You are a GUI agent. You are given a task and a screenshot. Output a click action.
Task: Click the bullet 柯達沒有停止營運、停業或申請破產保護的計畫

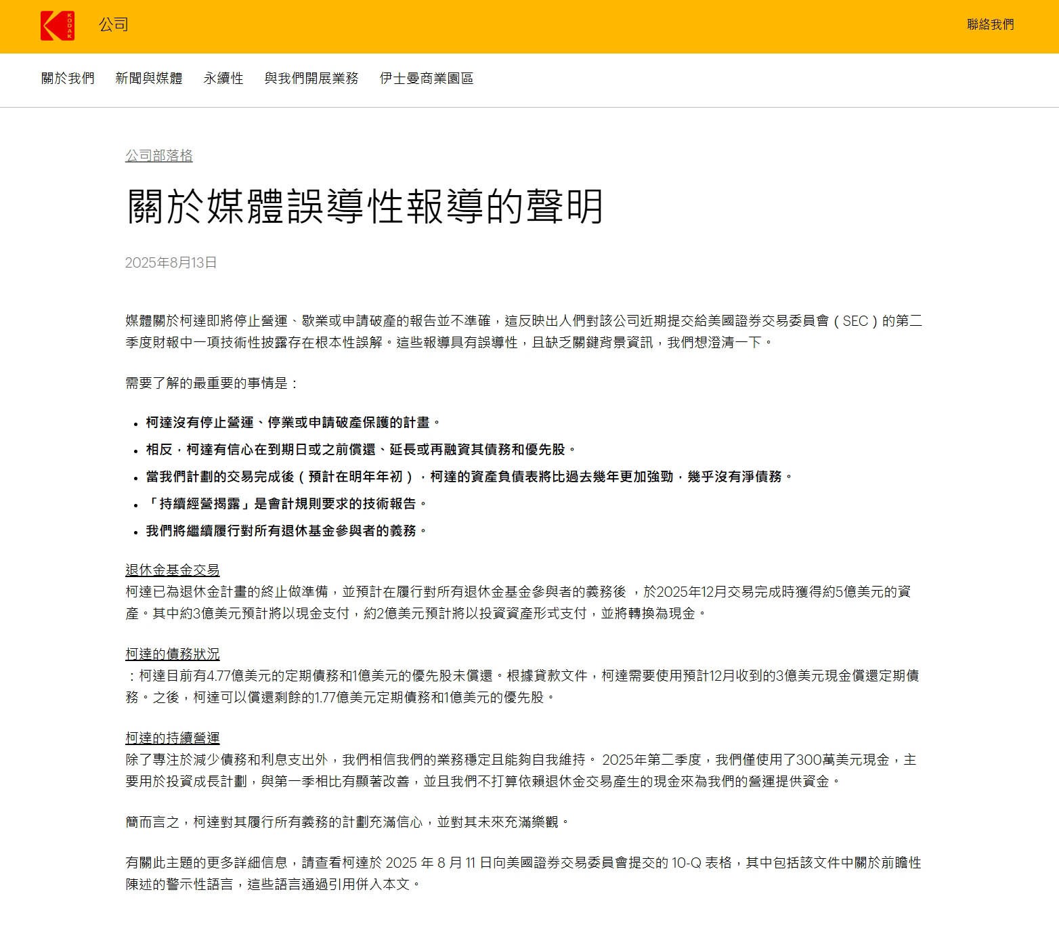click(x=293, y=423)
